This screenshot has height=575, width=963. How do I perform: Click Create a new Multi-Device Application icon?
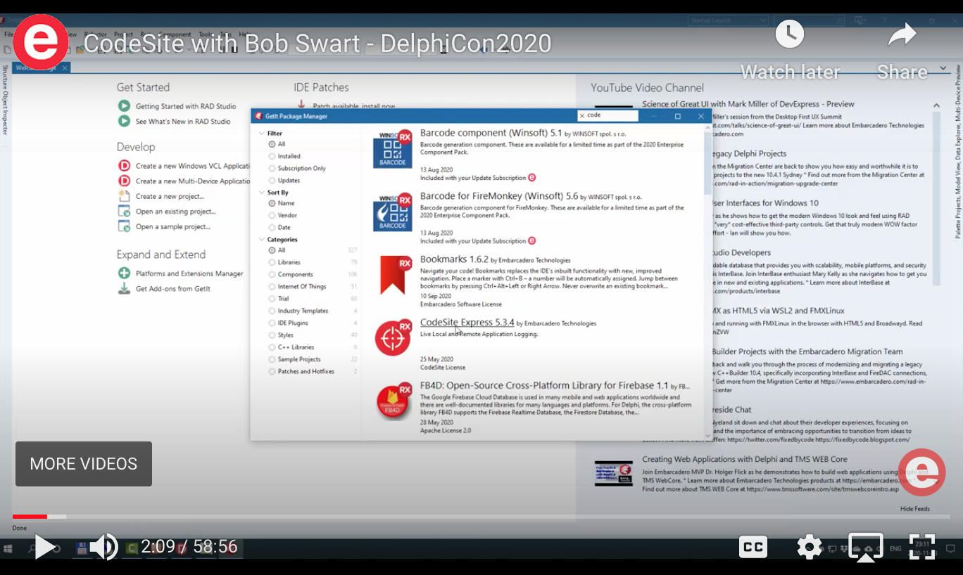(x=124, y=181)
